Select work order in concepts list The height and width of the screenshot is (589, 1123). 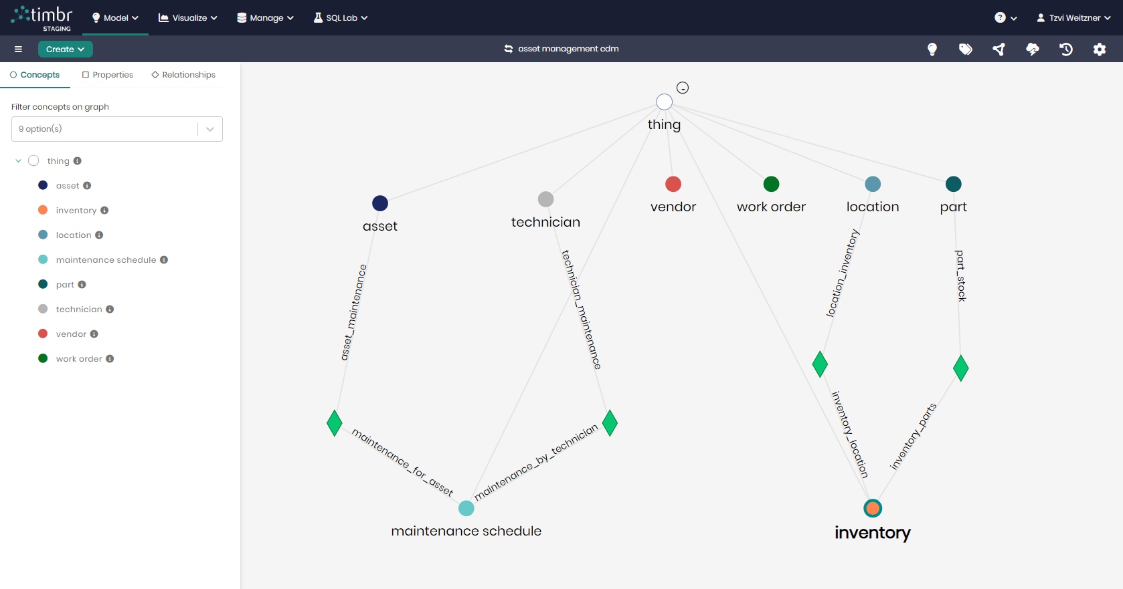coord(79,359)
